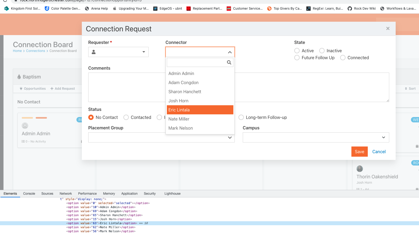Click the person silhouette in the Requester field

94,52
